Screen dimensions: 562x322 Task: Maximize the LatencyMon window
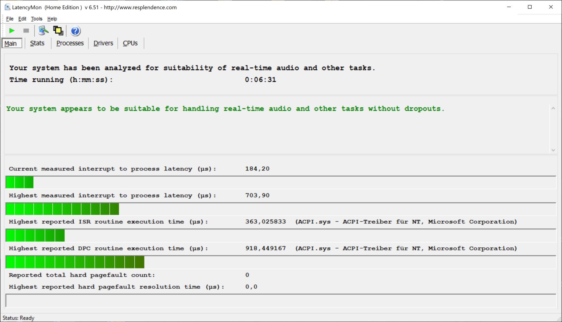(530, 7)
